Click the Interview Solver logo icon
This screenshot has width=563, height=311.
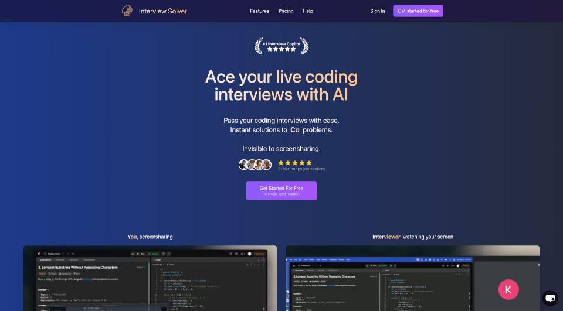(126, 11)
